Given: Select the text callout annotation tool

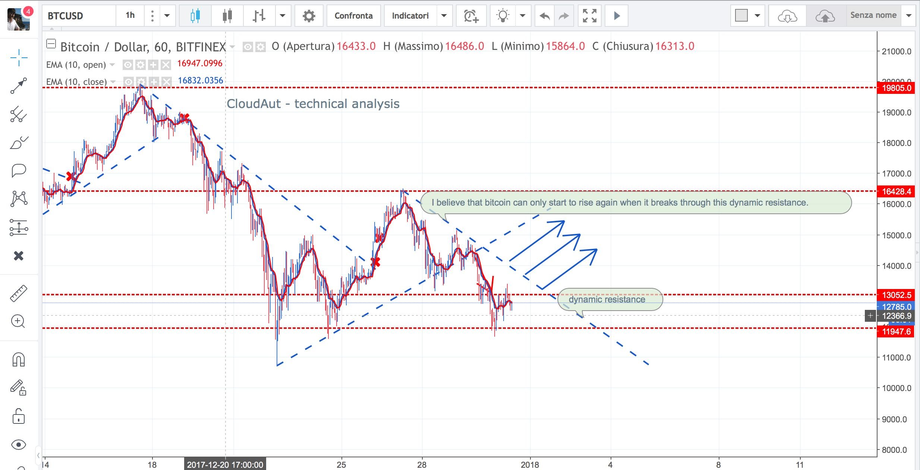Looking at the screenshot, I should click(x=19, y=171).
